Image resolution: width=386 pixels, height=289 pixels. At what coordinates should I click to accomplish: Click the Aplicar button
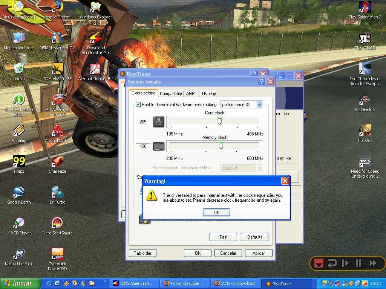[259, 253]
